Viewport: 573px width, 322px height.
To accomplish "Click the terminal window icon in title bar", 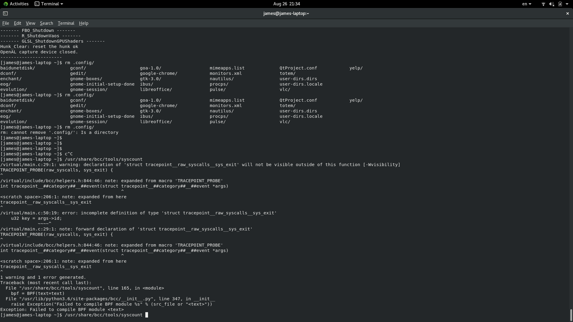I will coord(5,13).
